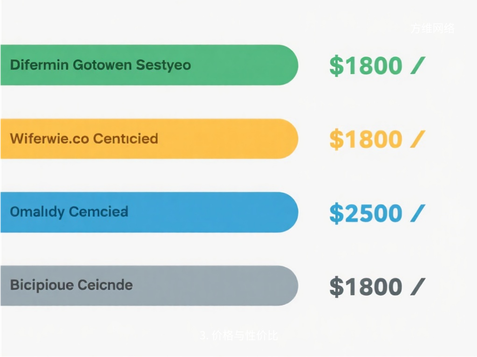Select the blue $2500 price

366,213
